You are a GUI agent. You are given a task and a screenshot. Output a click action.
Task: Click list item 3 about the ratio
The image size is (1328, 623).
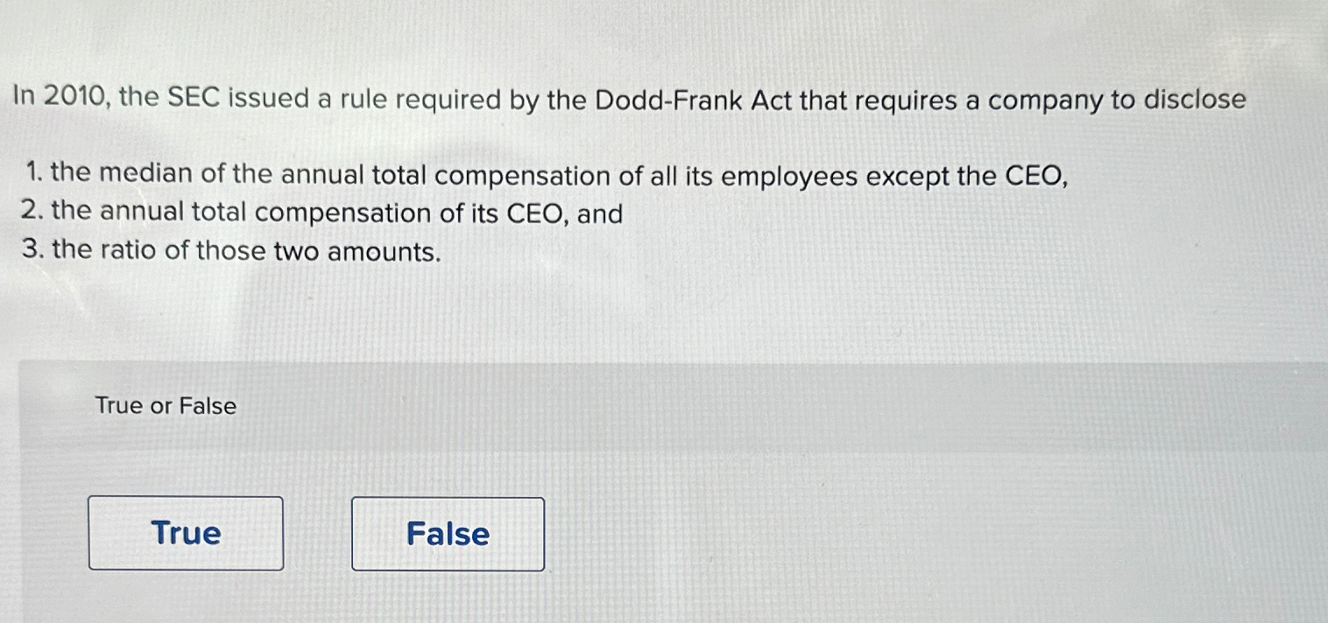click(x=231, y=251)
